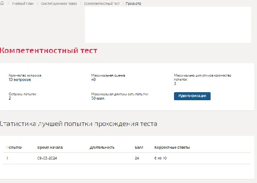This screenshot has height=183, width=257.
Task: Click the Балл column header
Action: (x=139, y=147)
